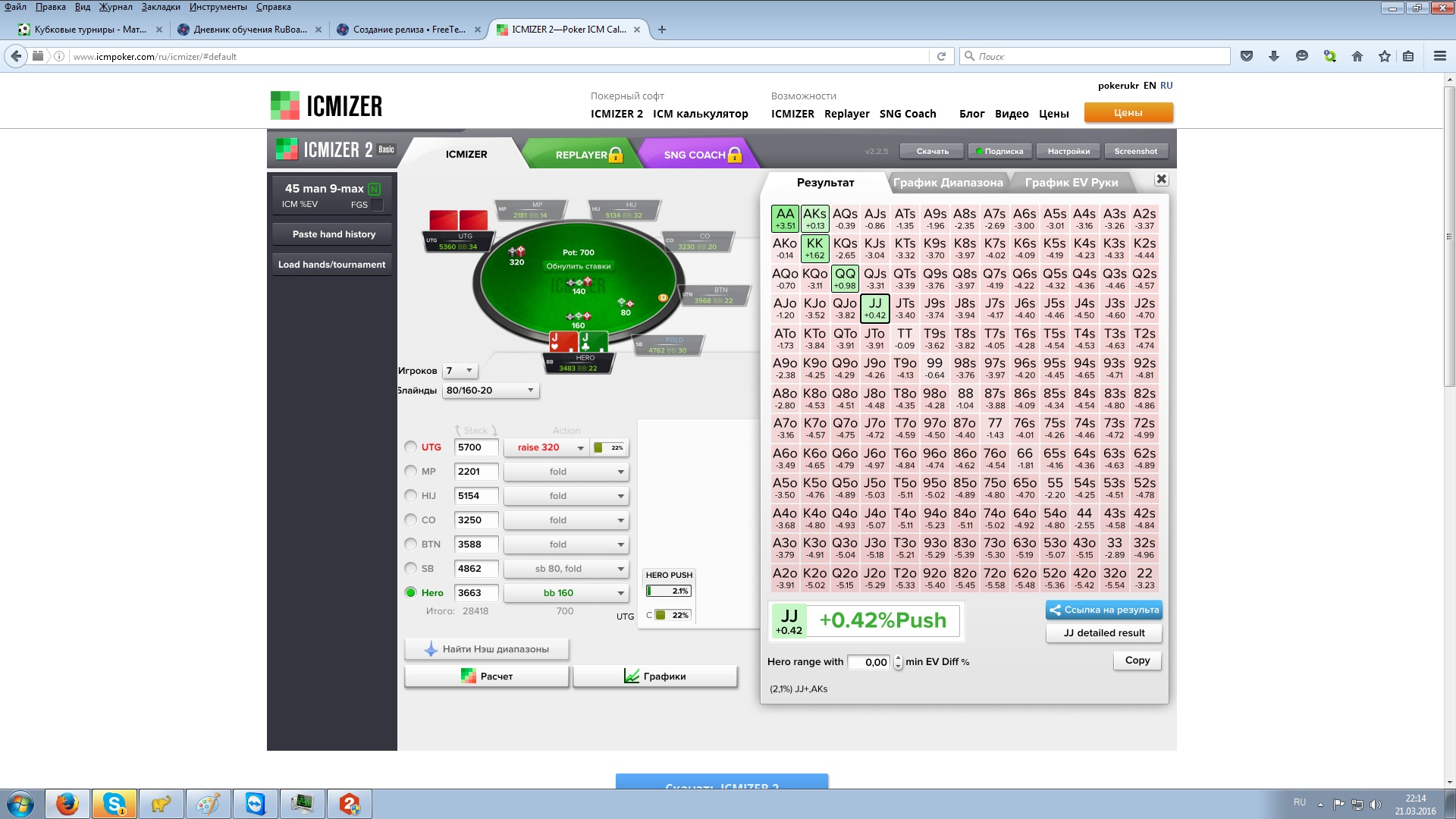Open the Firefox home page icon

pos(1357,56)
